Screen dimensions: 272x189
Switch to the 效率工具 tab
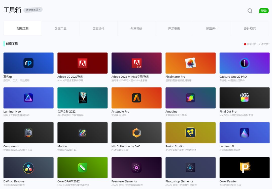(60, 29)
